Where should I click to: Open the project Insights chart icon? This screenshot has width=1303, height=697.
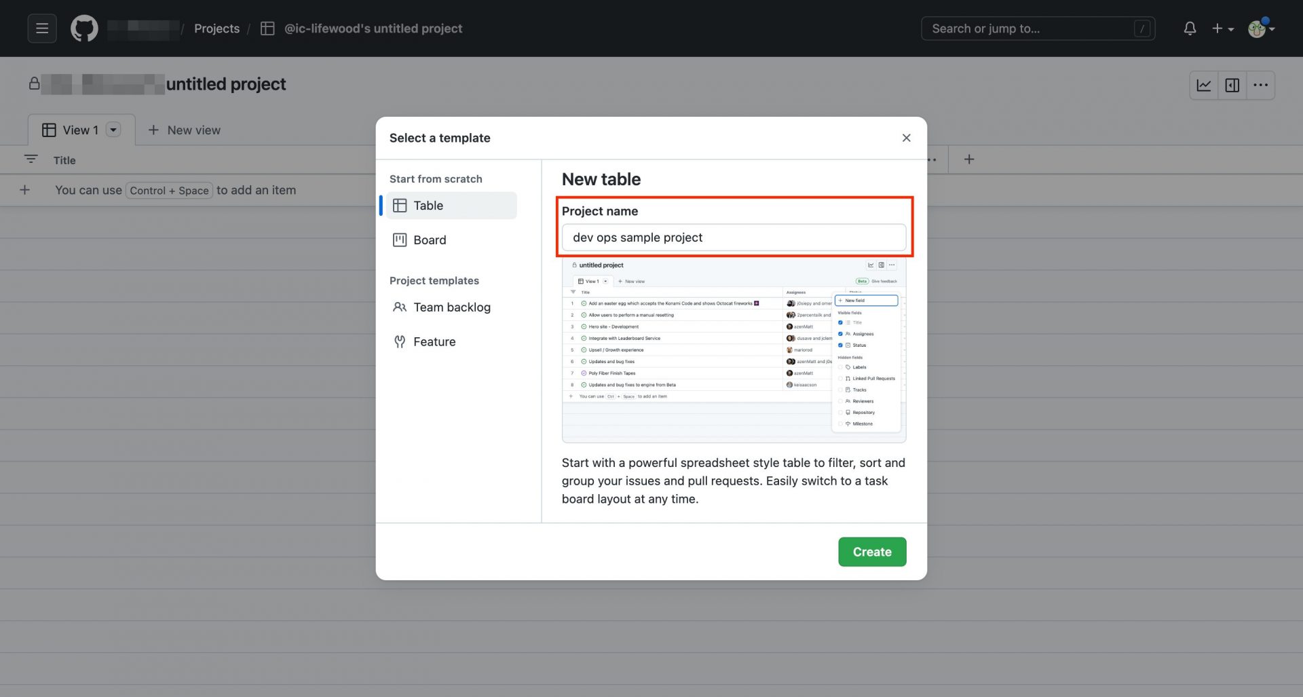pos(1204,86)
